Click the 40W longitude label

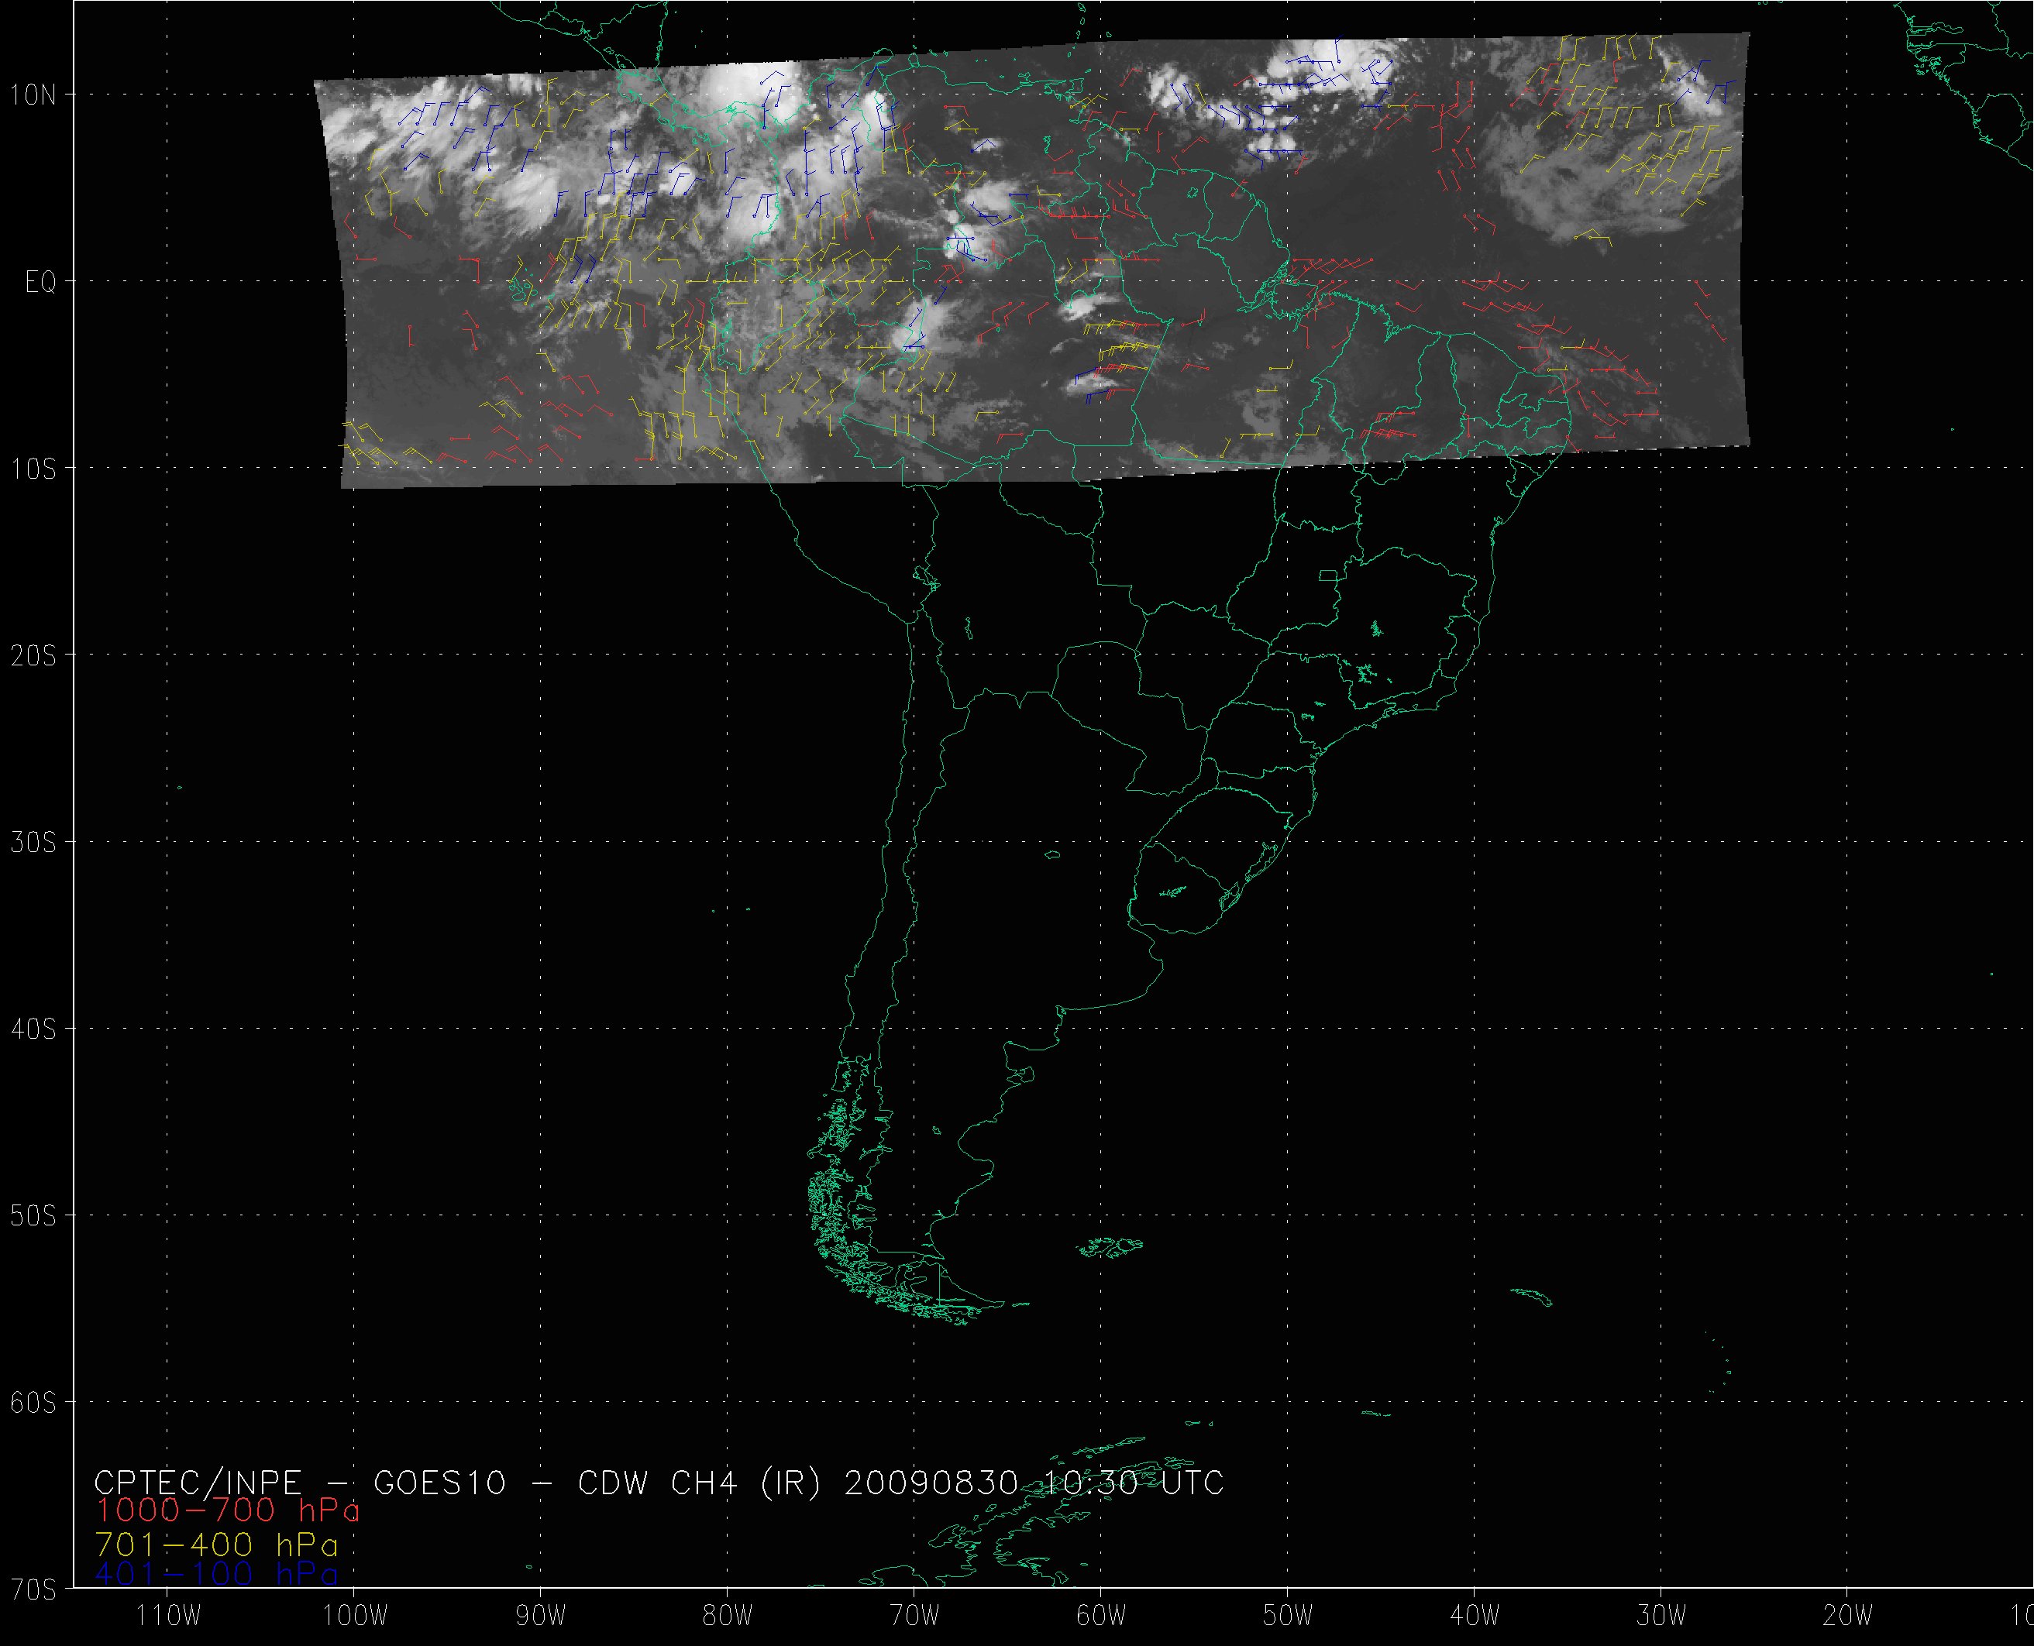pos(1475,1617)
